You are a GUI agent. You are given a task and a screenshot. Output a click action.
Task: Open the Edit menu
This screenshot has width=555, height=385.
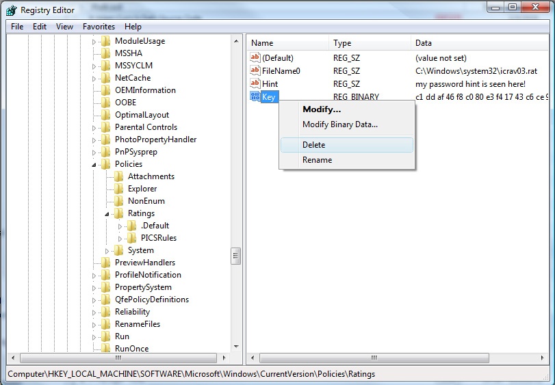coord(40,27)
